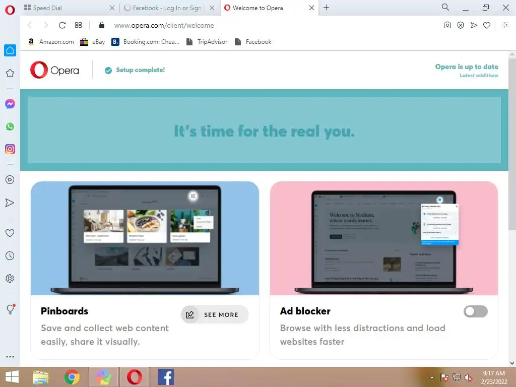Open My Flow sidebar icon
This screenshot has height=387, width=516.
10,203
